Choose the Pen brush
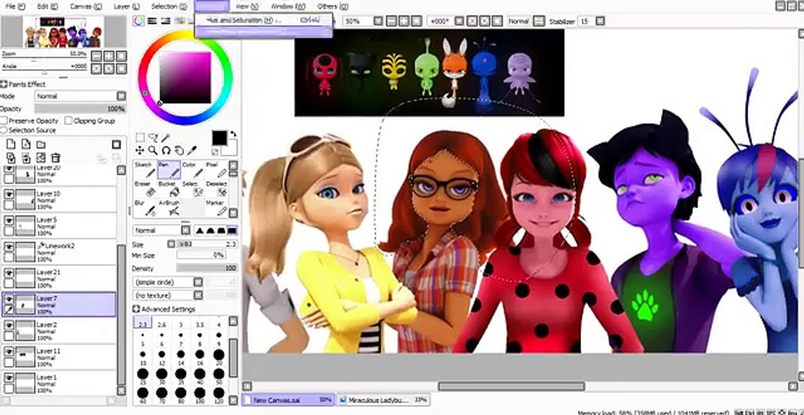804x415 pixels. 168,170
